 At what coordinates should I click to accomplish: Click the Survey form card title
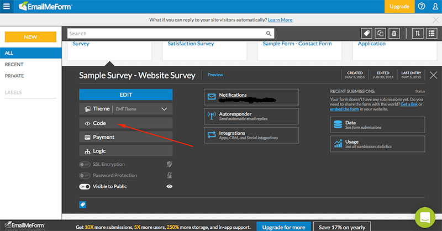81,44
